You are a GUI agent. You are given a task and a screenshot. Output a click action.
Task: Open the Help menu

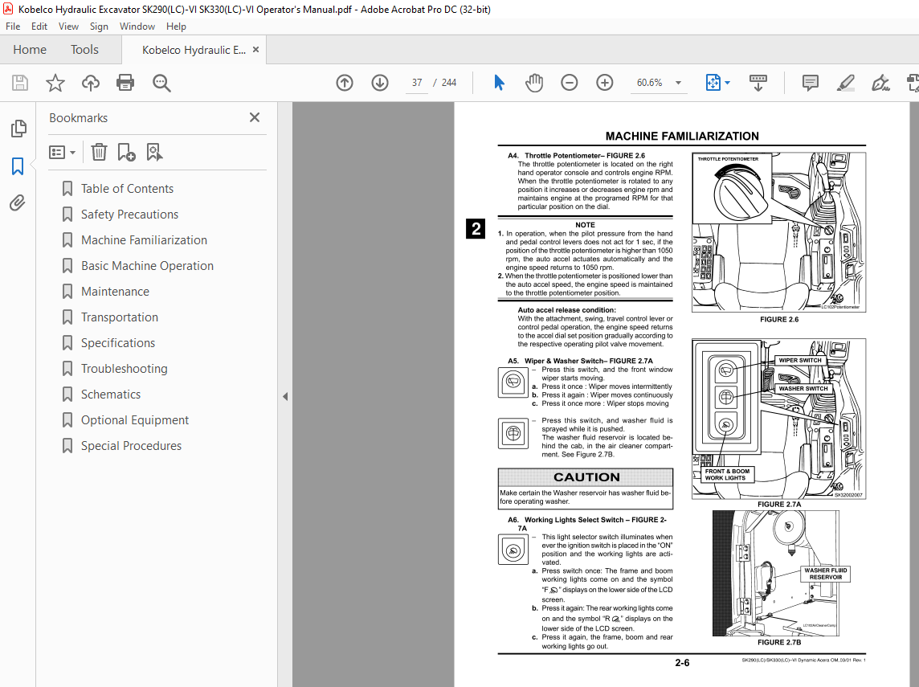[176, 27]
